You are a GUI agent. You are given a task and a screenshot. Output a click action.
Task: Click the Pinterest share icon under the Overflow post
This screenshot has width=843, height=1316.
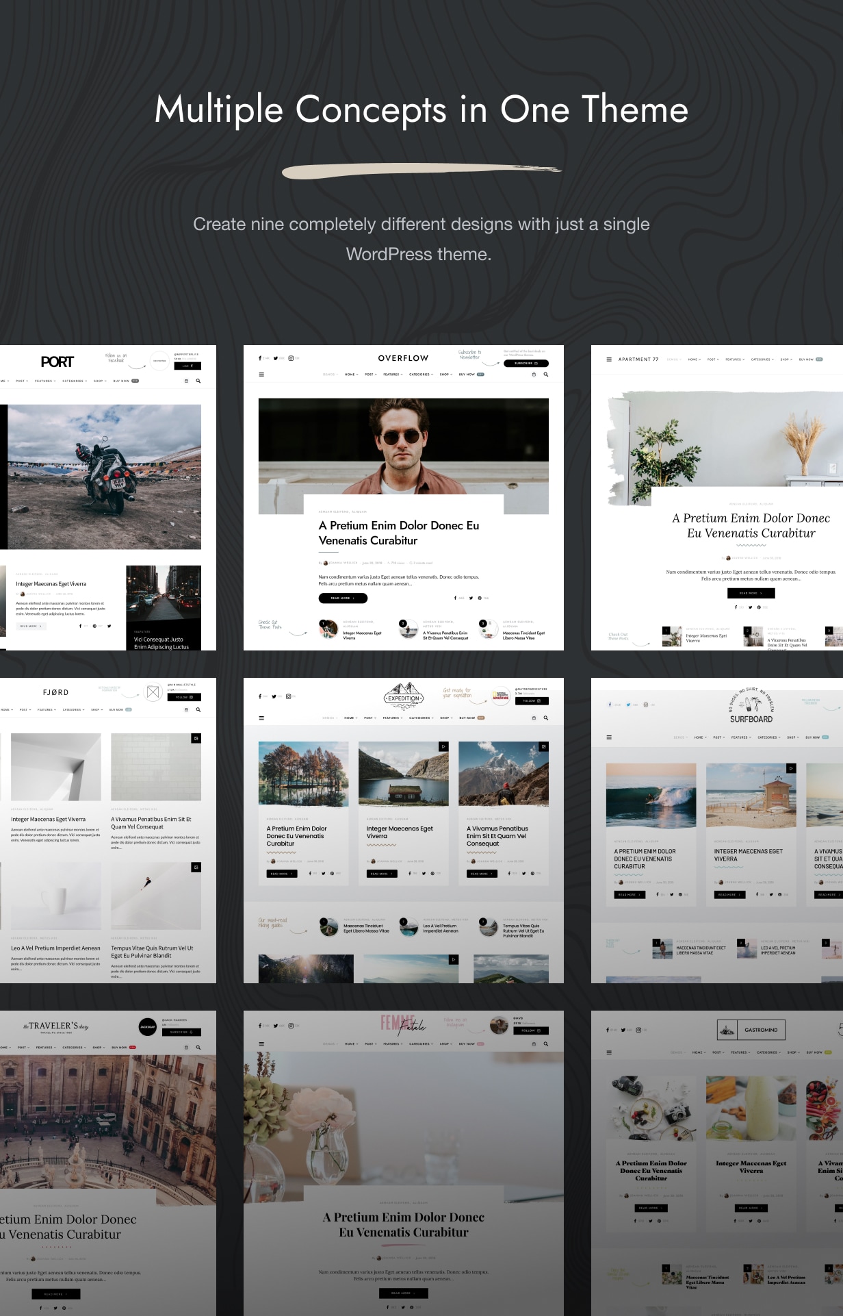click(x=479, y=598)
